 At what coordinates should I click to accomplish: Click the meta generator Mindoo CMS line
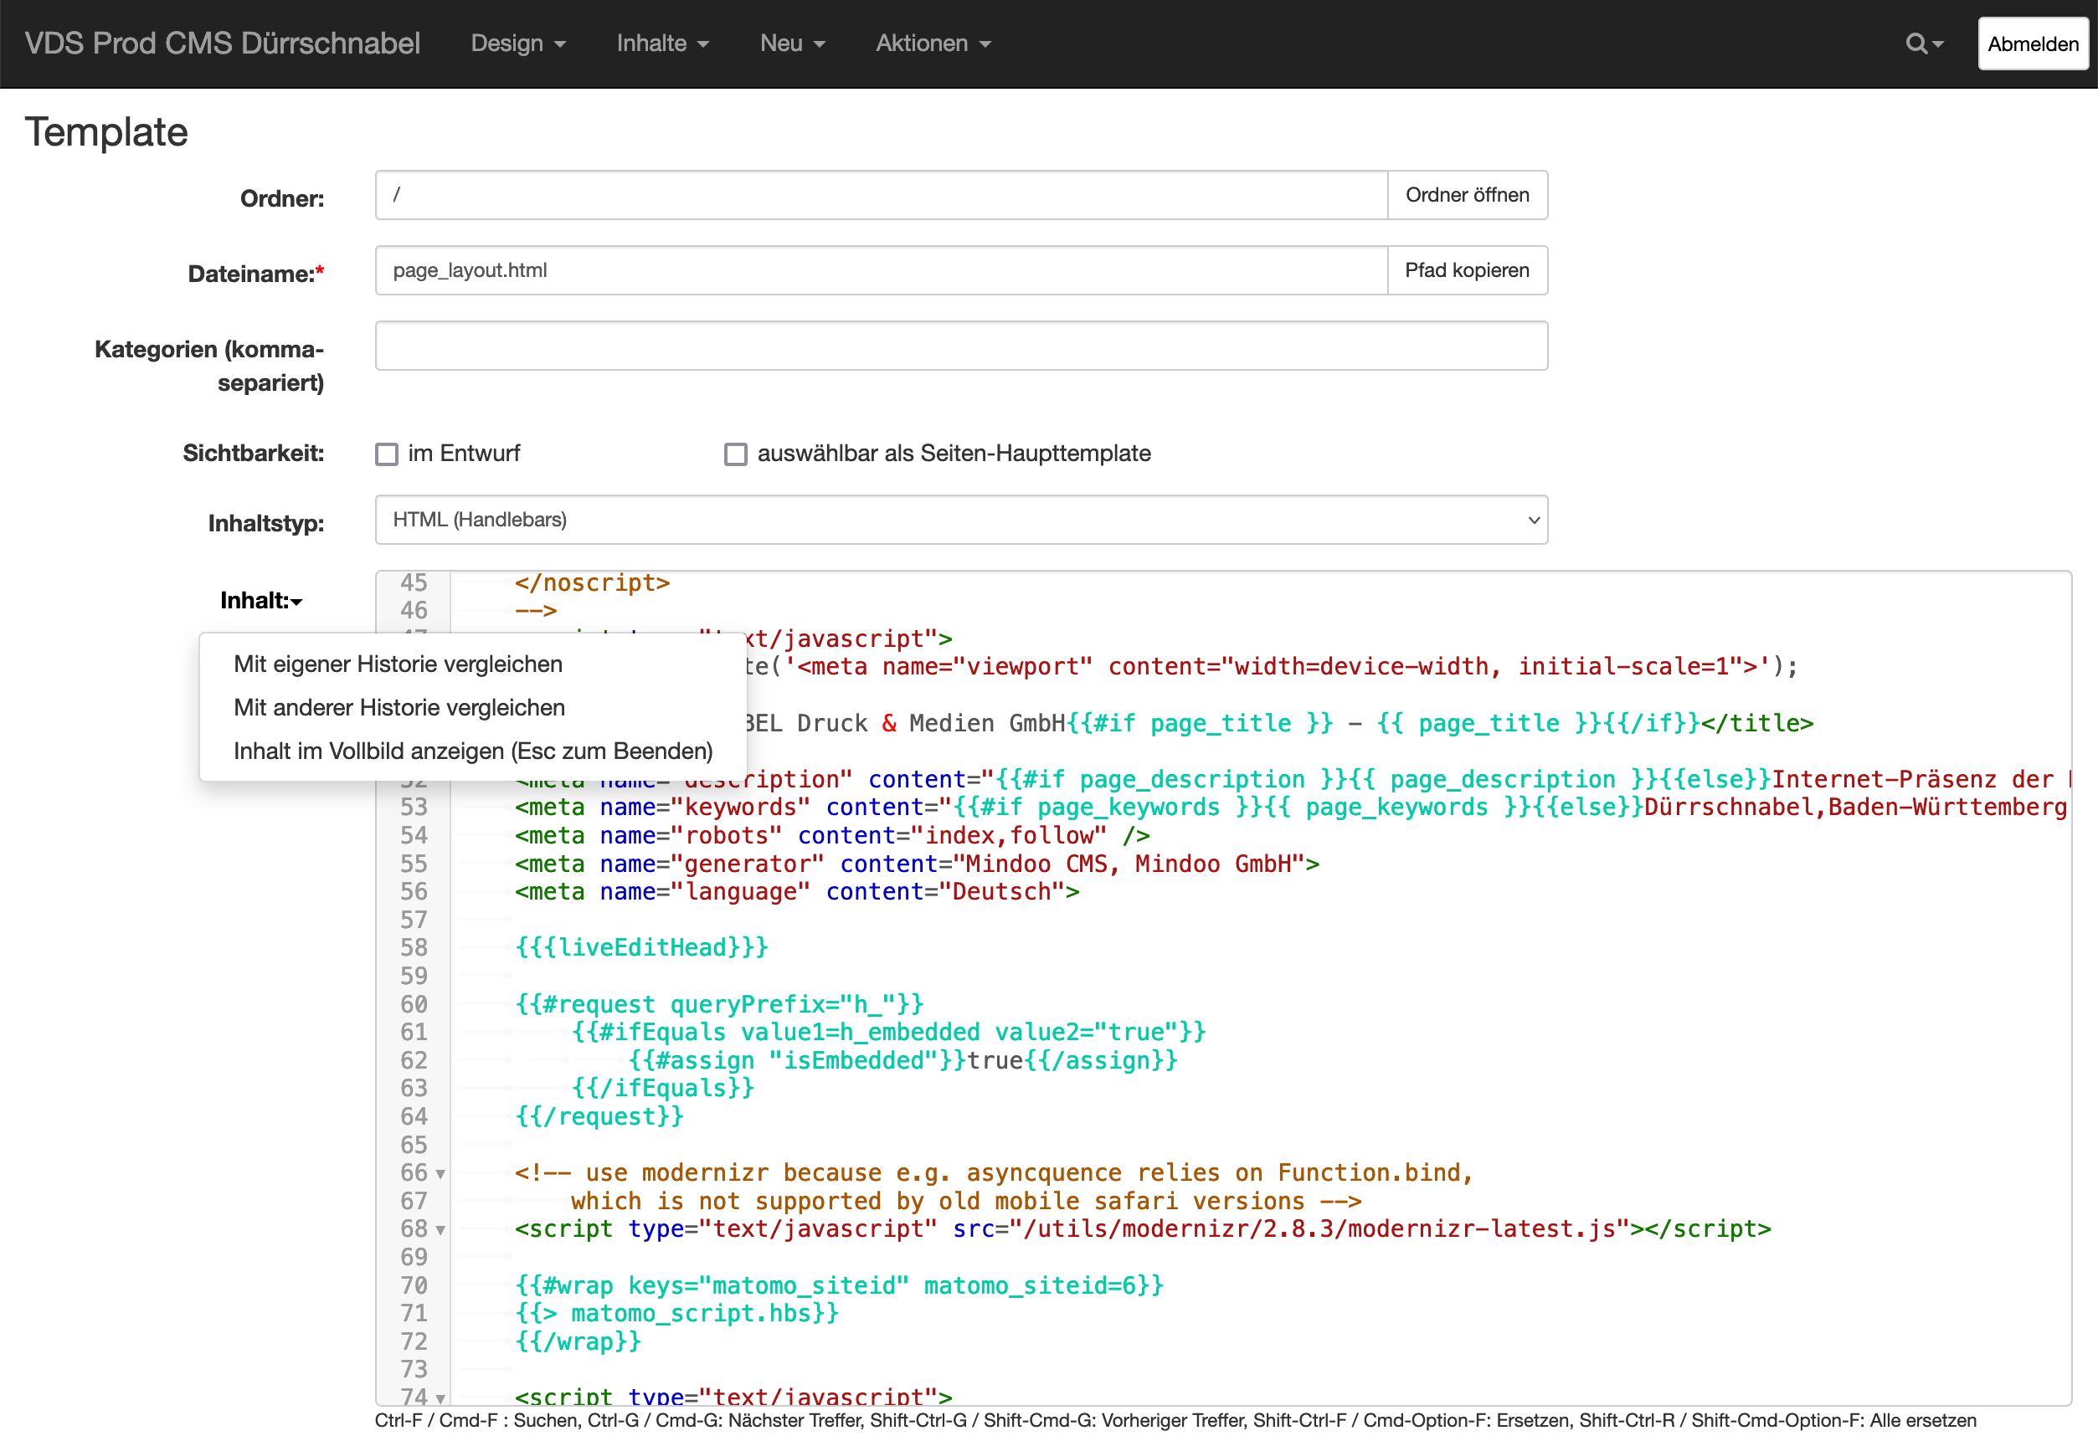coord(917,864)
